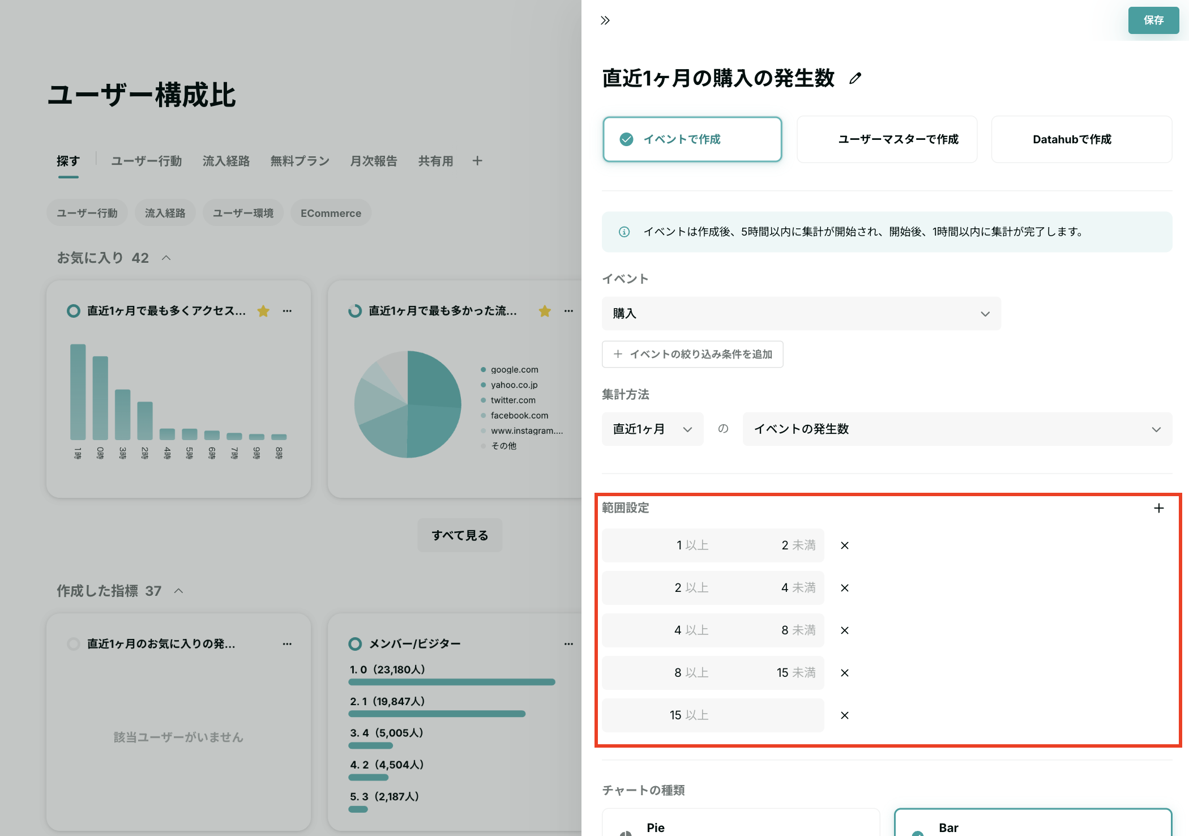Choose Datahubで作成 option
The height and width of the screenshot is (836, 1189).
(x=1081, y=139)
